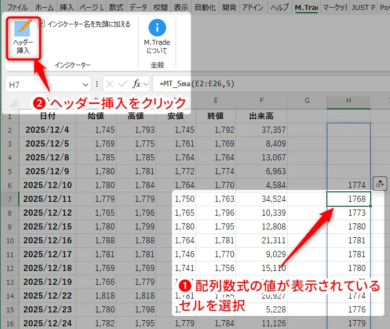Image resolution: width=390 pixels, height=329 pixels.
Task: Select row 7 header
Action: pos(10,199)
